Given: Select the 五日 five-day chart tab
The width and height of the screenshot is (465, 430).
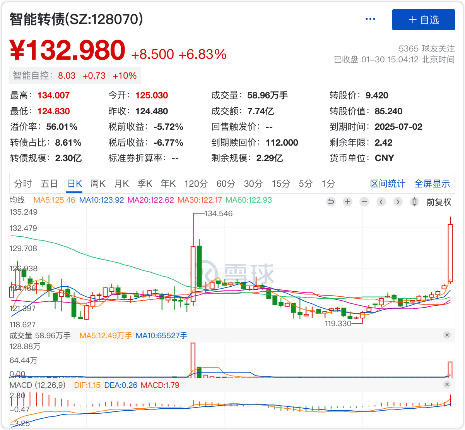Looking at the screenshot, I should click(49, 184).
